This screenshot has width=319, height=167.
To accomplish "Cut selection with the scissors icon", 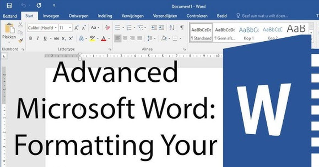I will coord(20,25).
